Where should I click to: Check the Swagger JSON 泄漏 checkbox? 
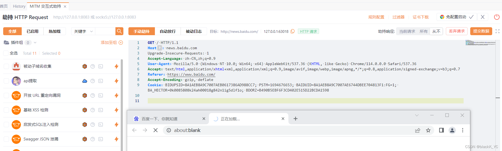6,139
